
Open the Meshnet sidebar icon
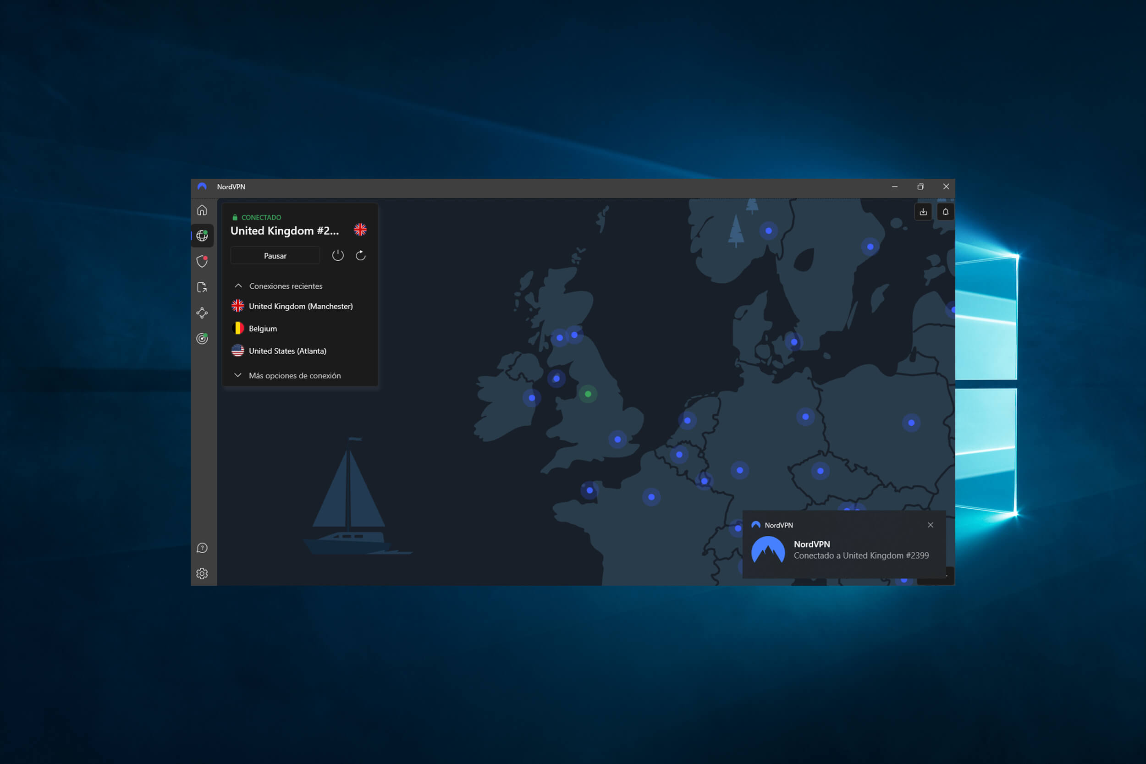click(202, 313)
